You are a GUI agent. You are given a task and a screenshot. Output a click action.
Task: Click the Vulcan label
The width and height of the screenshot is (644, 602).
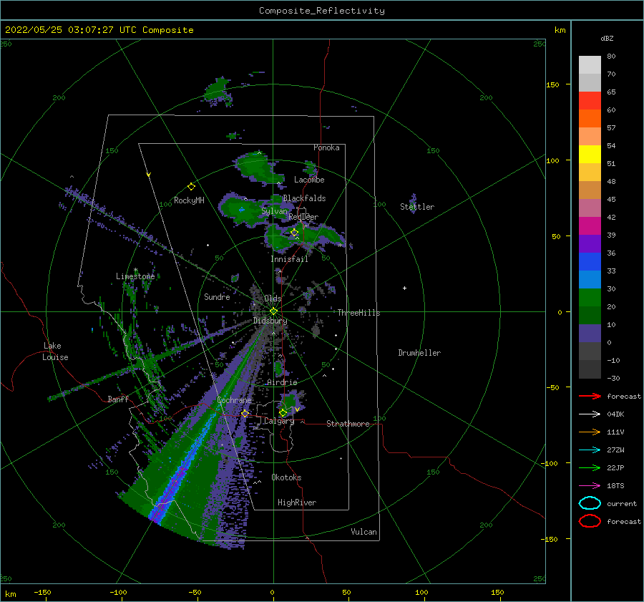click(x=364, y=532)
